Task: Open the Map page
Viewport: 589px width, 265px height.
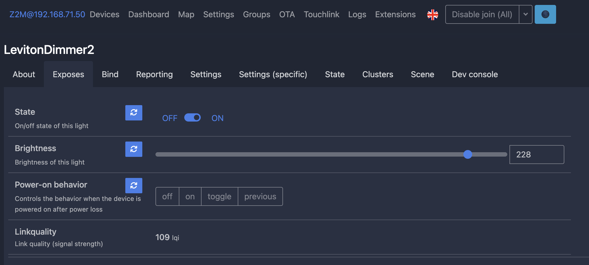Action: pos(186,15)
